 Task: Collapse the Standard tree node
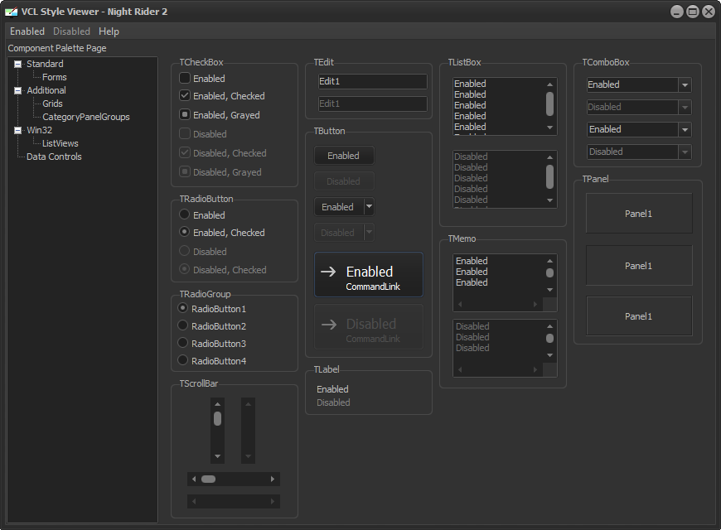[x=17, y=64]
